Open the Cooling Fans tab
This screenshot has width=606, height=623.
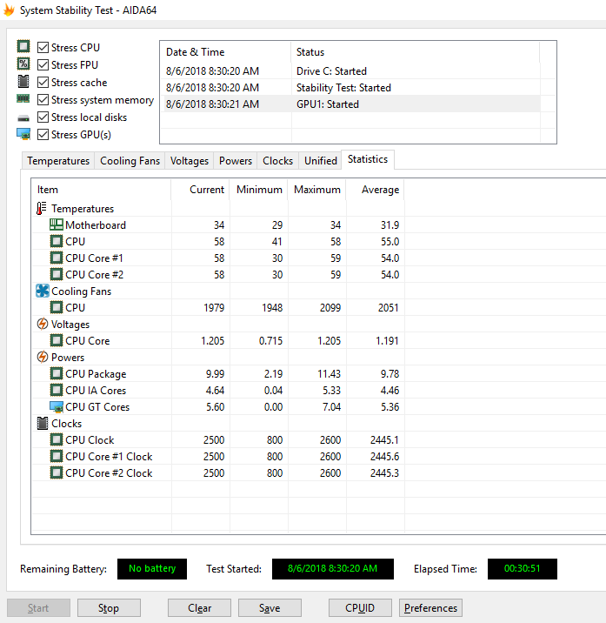[x=130, y=160]
